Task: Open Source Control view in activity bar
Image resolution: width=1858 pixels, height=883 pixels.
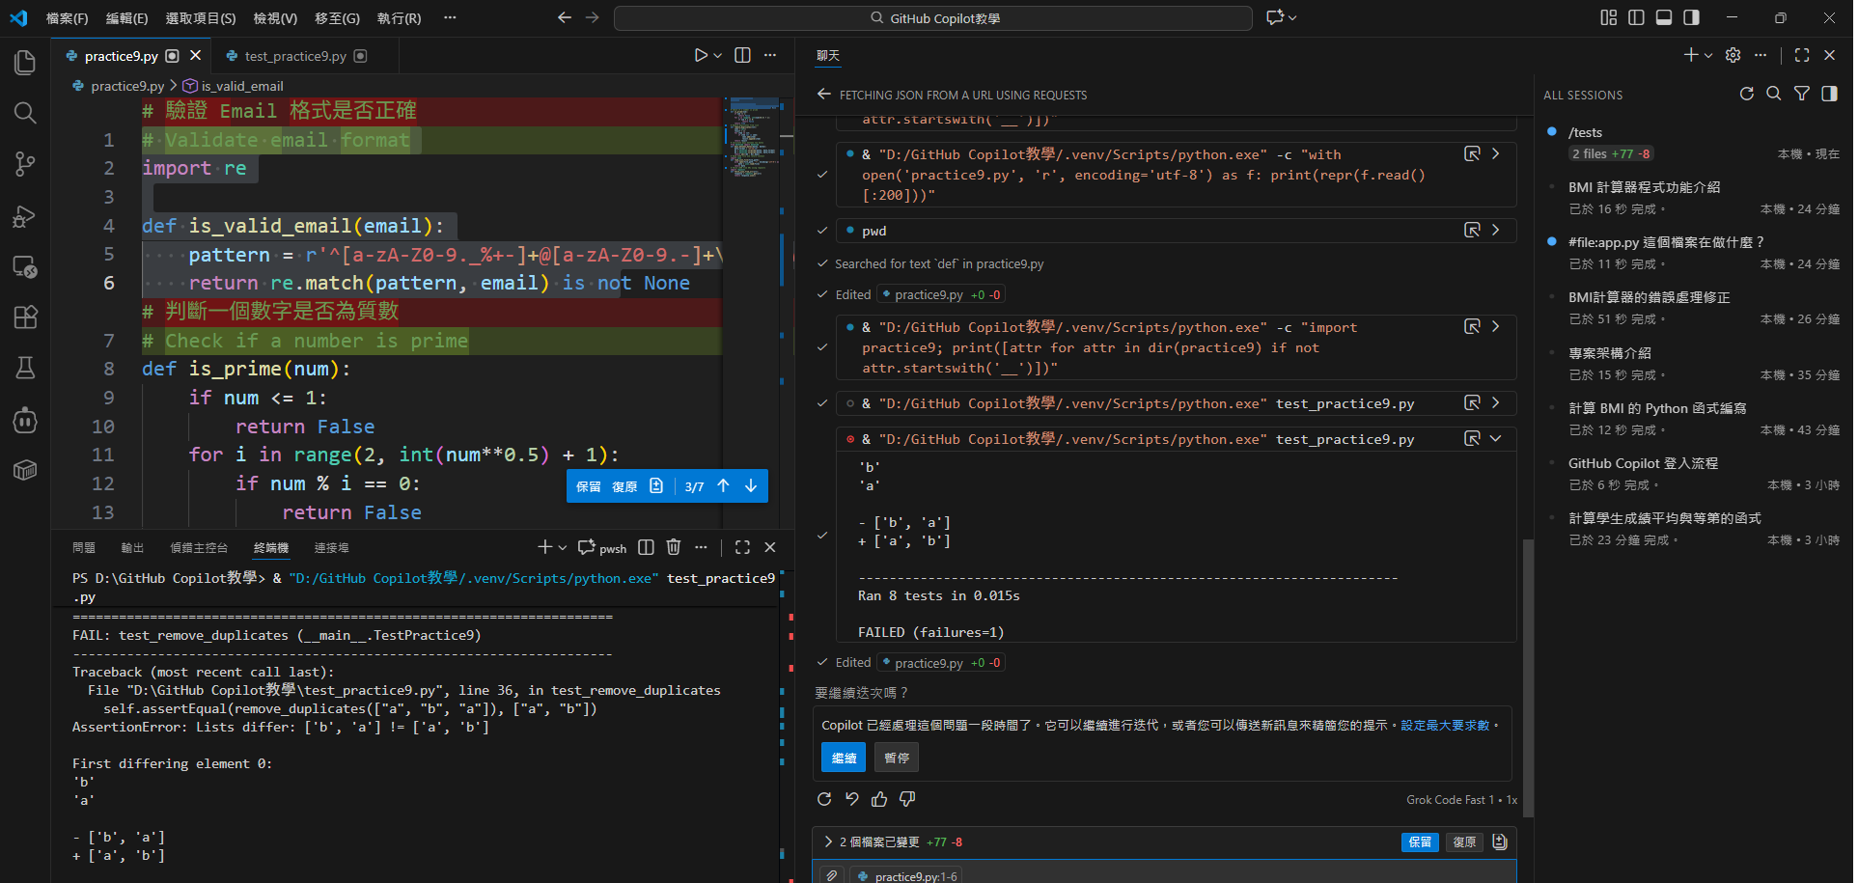Action: point(25,164)
